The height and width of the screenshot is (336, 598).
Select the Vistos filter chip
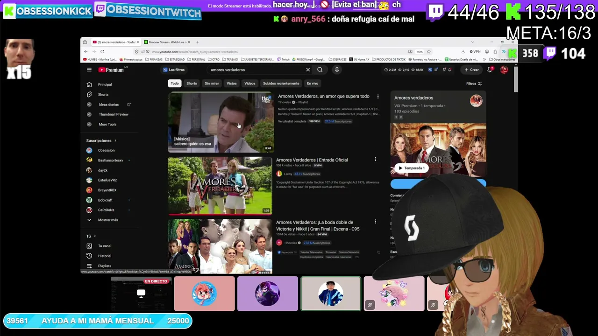[232, 84]
